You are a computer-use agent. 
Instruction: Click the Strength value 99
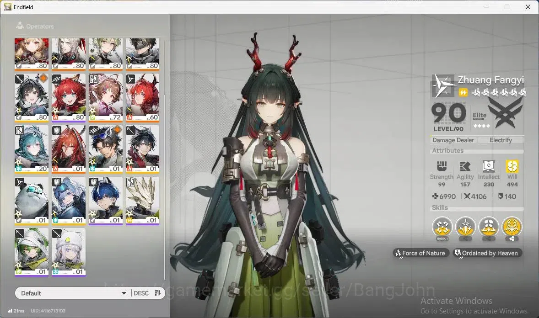pyautogui.click(x=442, y=185)
